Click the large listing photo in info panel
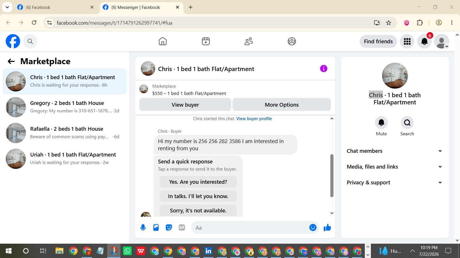Screen dimensions: 460x258 395,76
